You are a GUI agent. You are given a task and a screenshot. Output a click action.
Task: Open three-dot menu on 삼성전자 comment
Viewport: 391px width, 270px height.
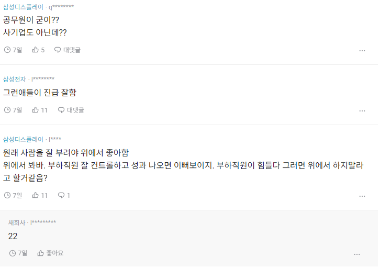pos(362,111)
